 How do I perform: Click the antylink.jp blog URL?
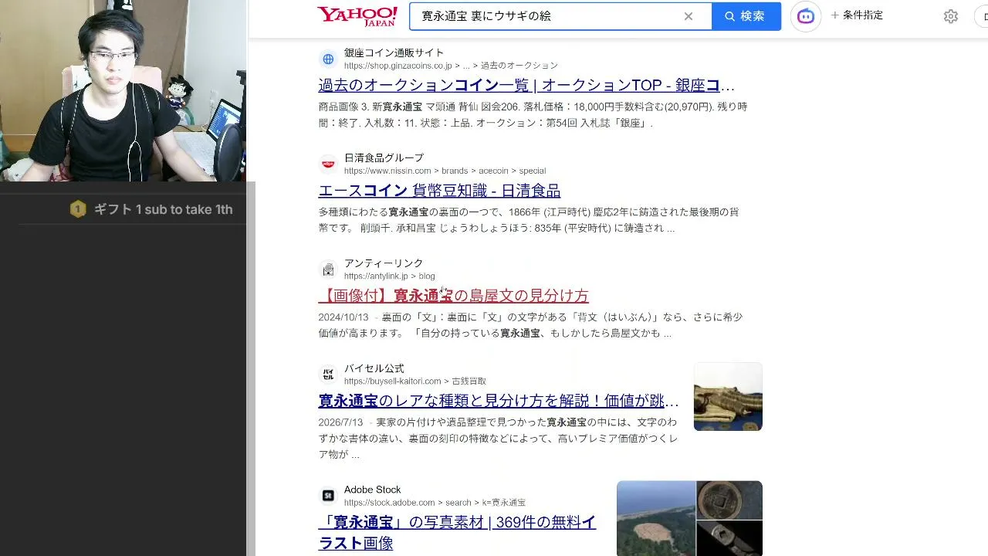click(x=390, y=276)
